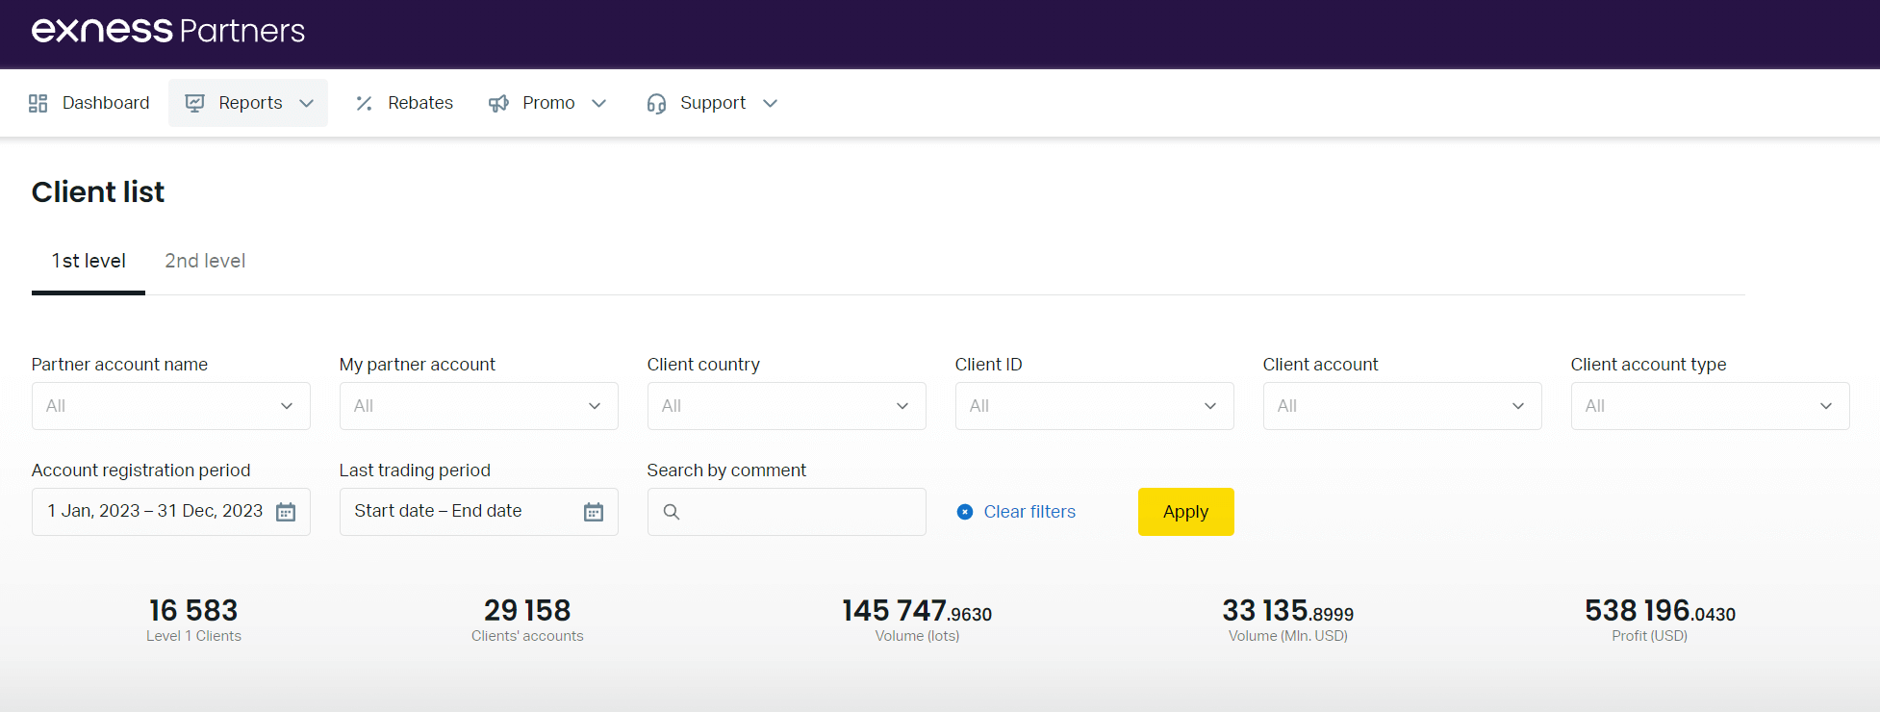
Task: Click the 145 747.9630 Volume (lots) value
Action: pyautogui.click(x=917, y=611)
